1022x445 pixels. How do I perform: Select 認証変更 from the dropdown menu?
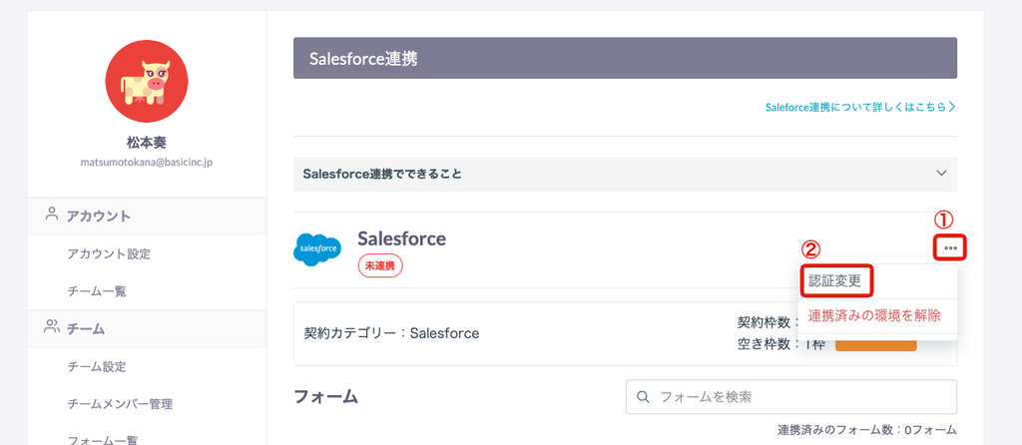point(835,281)
